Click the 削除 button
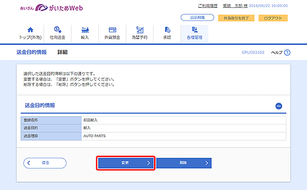 [184, 163]
